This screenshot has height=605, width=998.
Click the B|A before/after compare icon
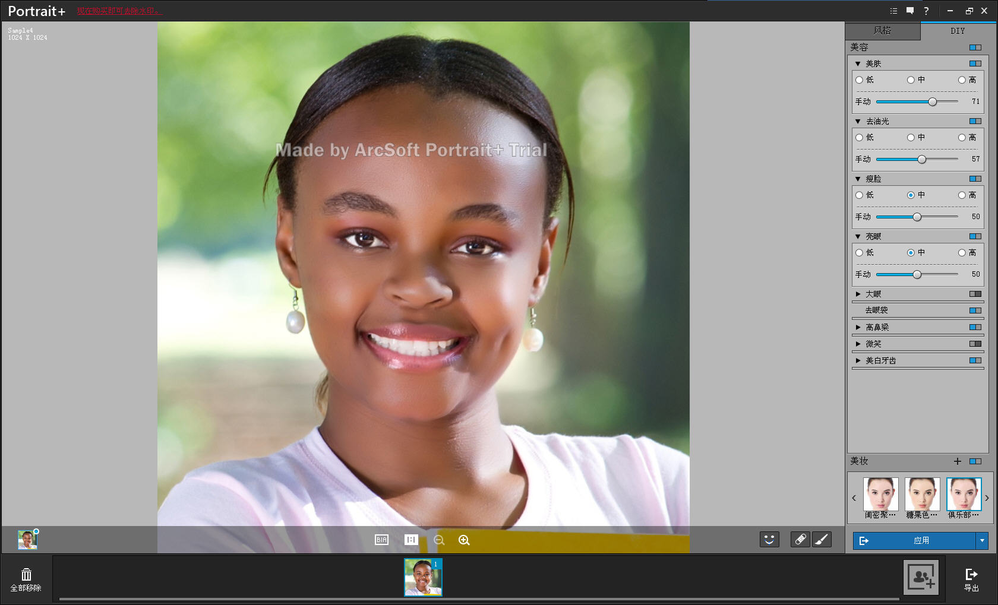pos(381,540)
